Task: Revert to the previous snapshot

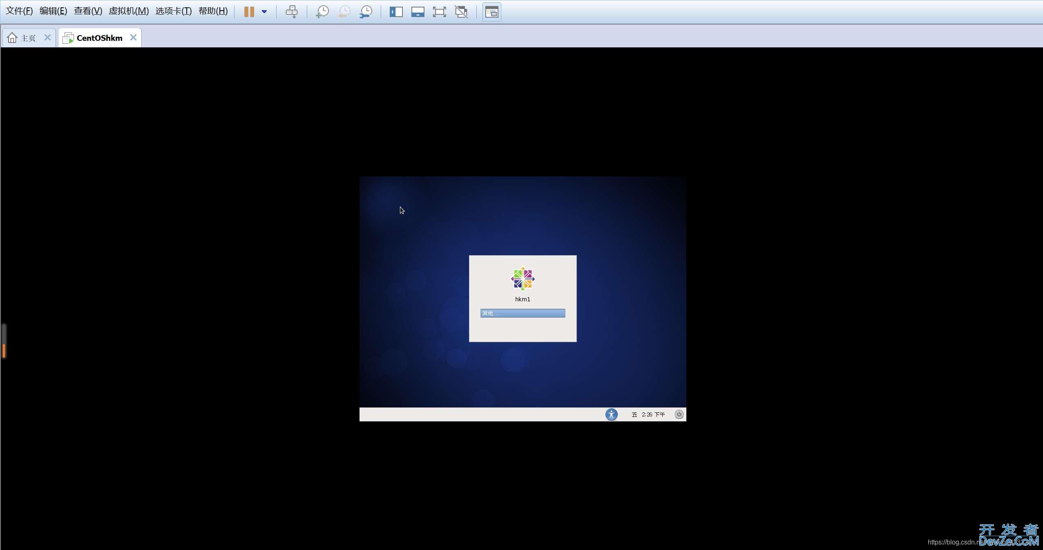Action: pos(344,12)
